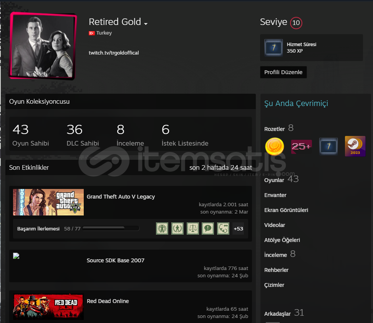Screen dimensions: 373x323
Task: Open the Source SDK Base 2007 title
Action: (115, 260)
